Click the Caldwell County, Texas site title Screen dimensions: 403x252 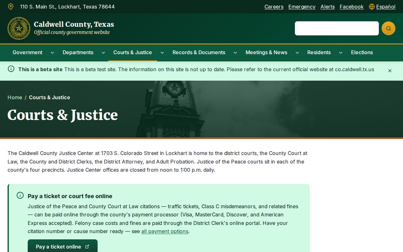pos(74,24)
